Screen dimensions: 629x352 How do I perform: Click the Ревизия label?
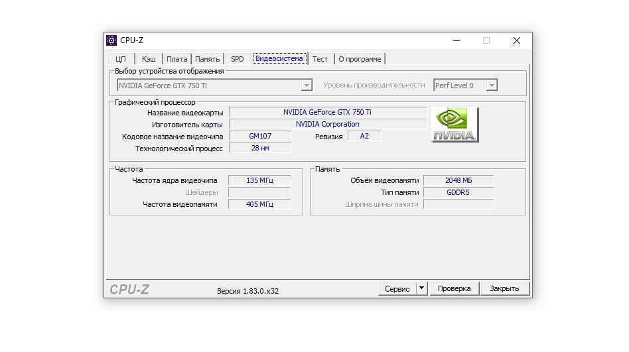328,137
